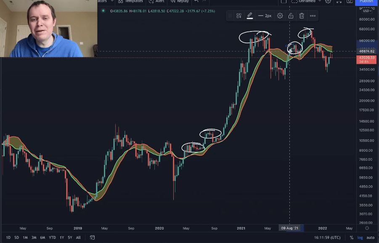Select the YTD time range
This screenshot has height=243, width=379.
[x=52, y=238]
